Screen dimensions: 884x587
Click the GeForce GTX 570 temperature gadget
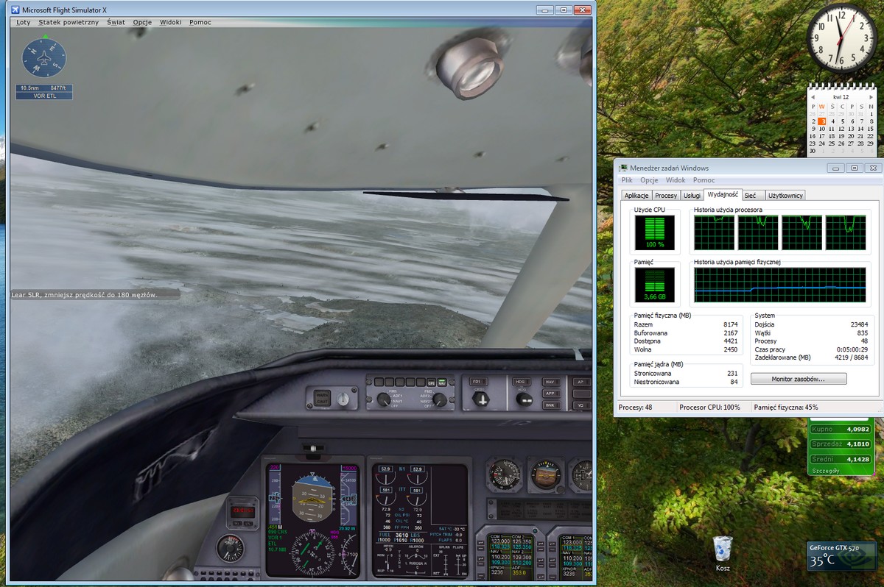[843, 556]
